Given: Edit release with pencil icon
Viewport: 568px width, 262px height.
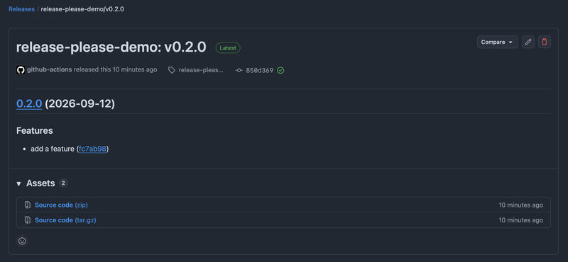Looking at the screenshot, I should point(528,42).
